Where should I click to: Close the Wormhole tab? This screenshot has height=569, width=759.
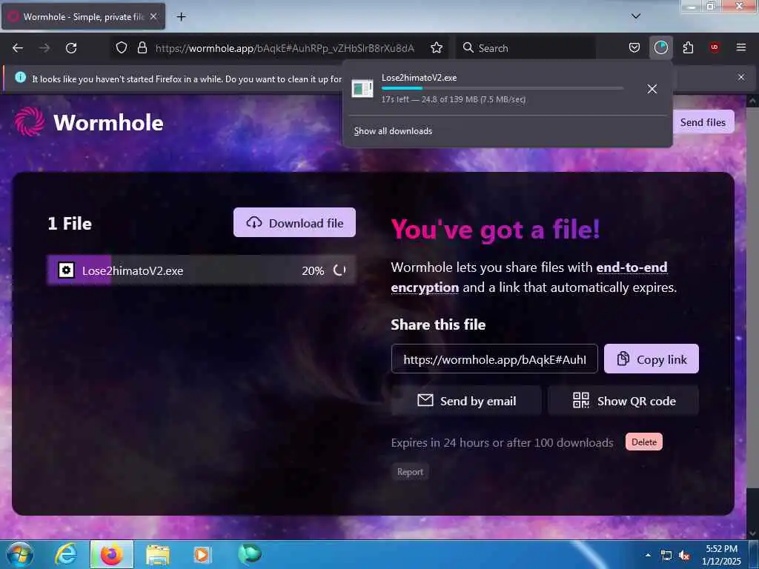[x=153, y=16]
